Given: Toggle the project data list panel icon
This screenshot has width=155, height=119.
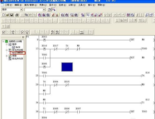Looking at the screenshot, I should [x=54, y=10].
